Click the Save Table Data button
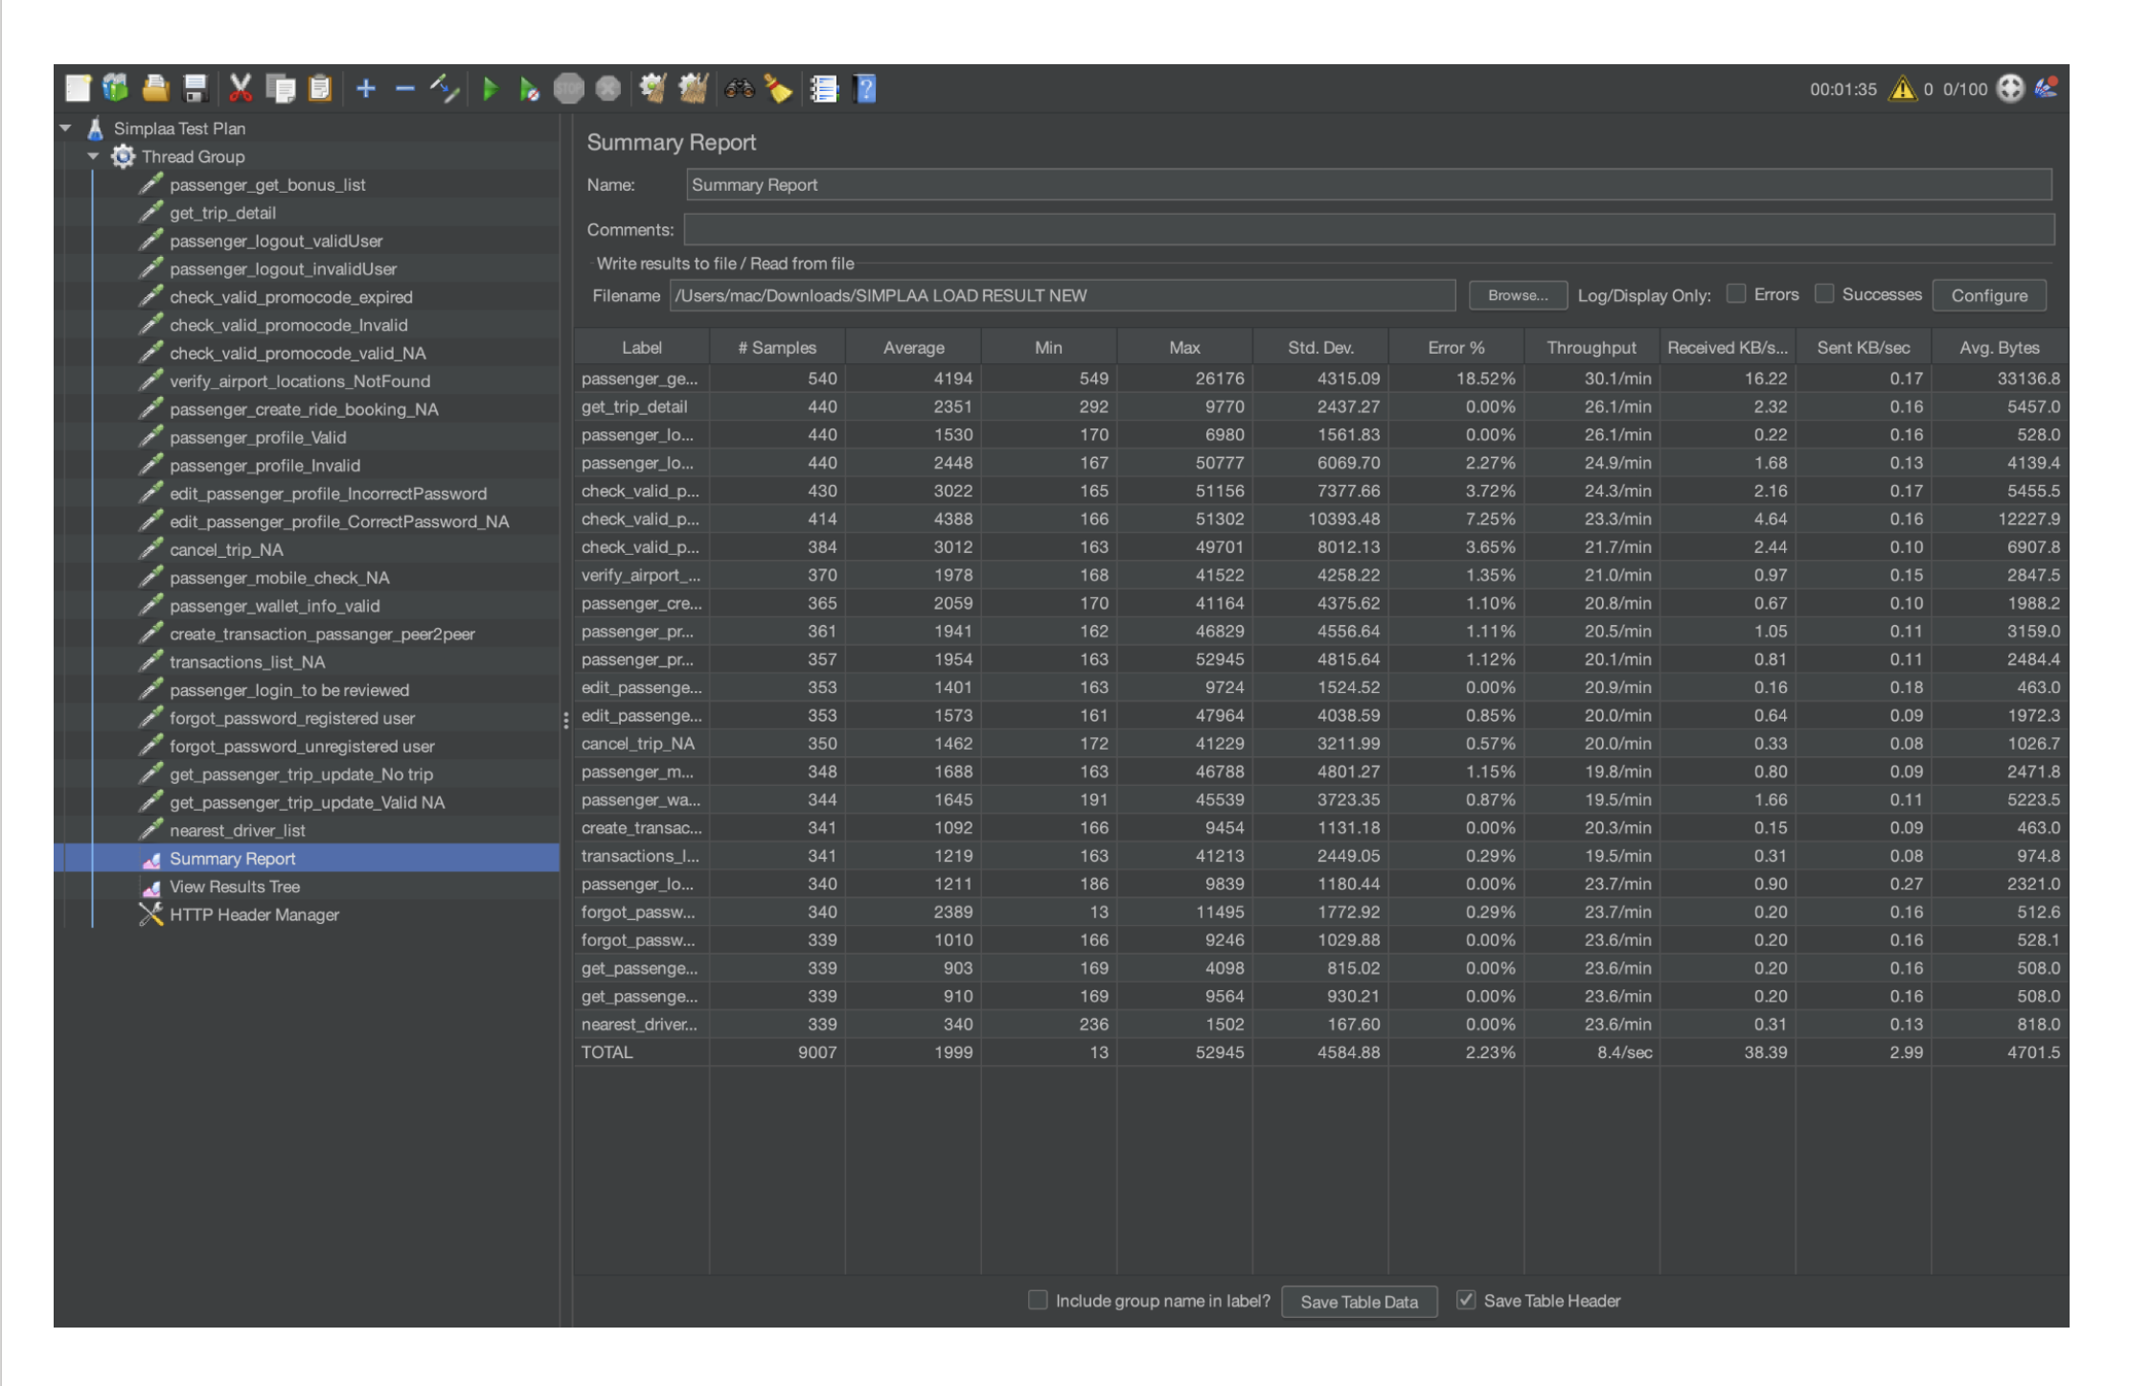 point(1358,1302)
